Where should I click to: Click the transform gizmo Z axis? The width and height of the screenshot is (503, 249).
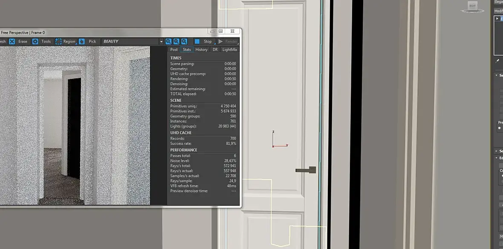[273, 138]
